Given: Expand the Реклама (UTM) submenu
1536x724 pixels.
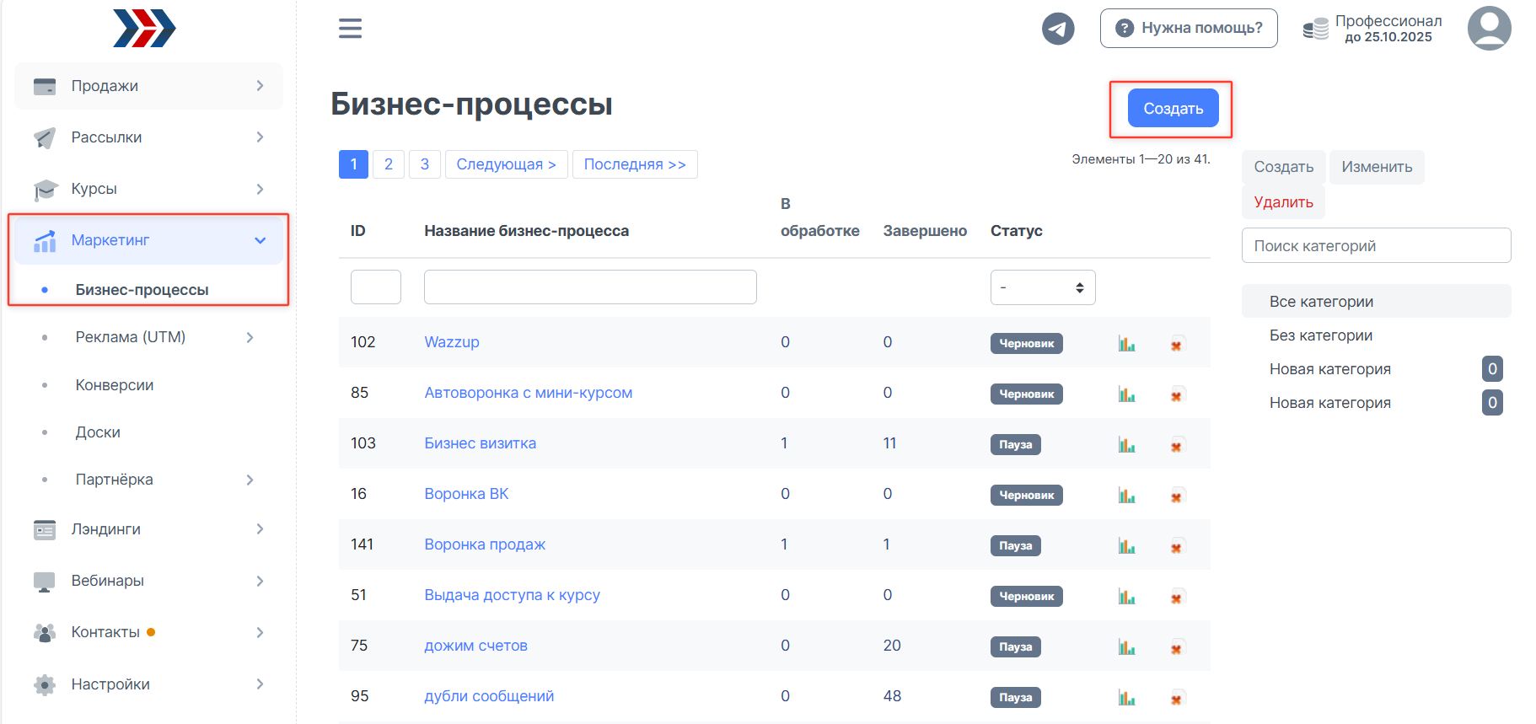Looking at the screenshot, I should pyautogui.click(x=250, y=337).
